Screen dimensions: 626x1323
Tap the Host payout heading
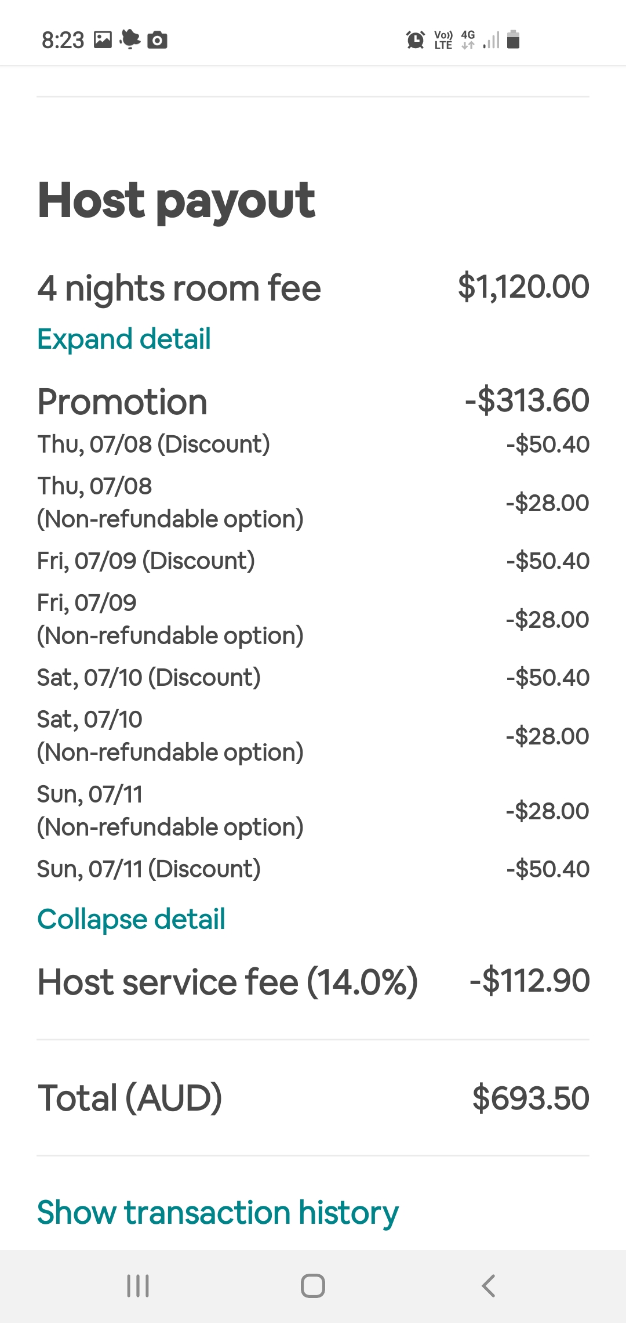click(176, 201)
